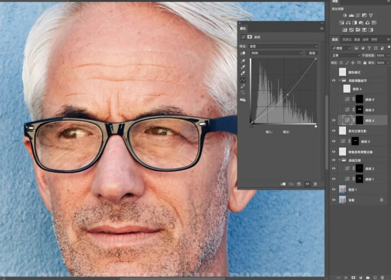The height and width of the screenshot is (280, 391).
Task: Hide the 曲线 4 layer
Action: pyautogui.click(x=333, y=120)
